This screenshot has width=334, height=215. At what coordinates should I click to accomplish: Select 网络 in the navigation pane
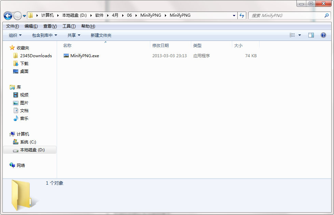point(21,165)
